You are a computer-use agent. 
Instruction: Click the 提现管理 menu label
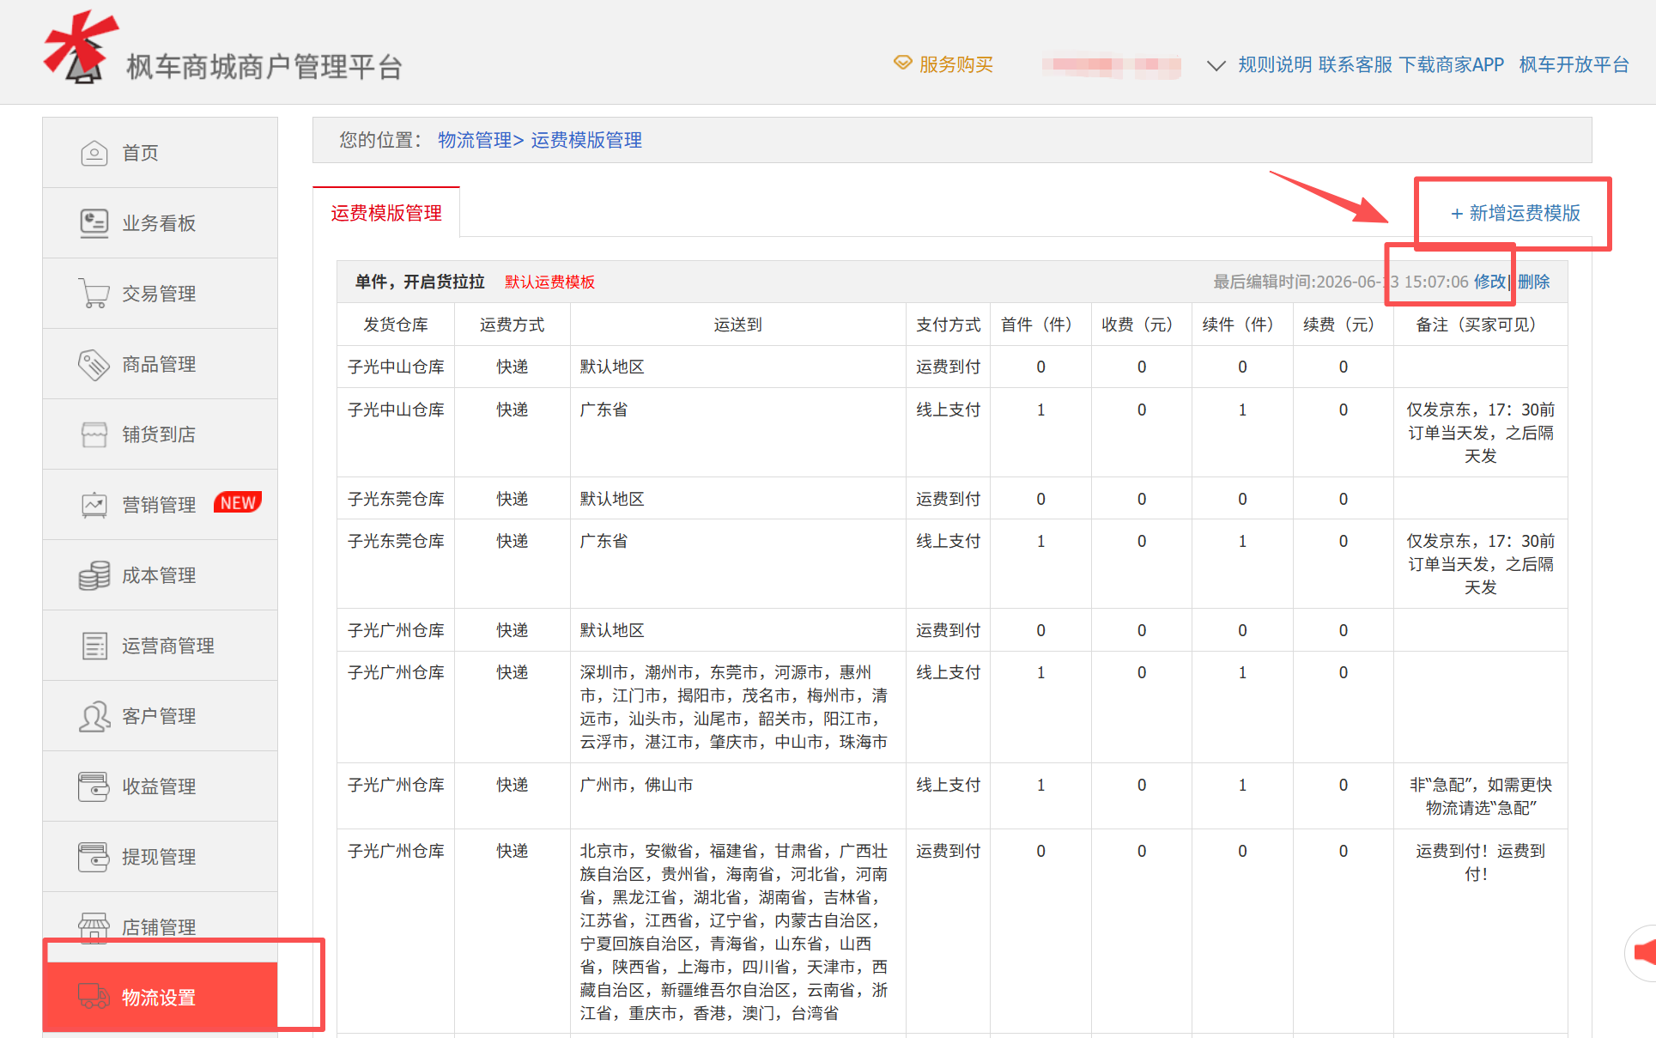coord(159,857)
